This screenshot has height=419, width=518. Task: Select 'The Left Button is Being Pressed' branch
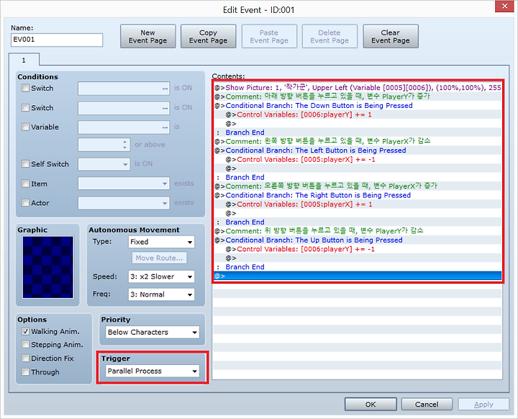pyautogui.click(x=358, y=150)
